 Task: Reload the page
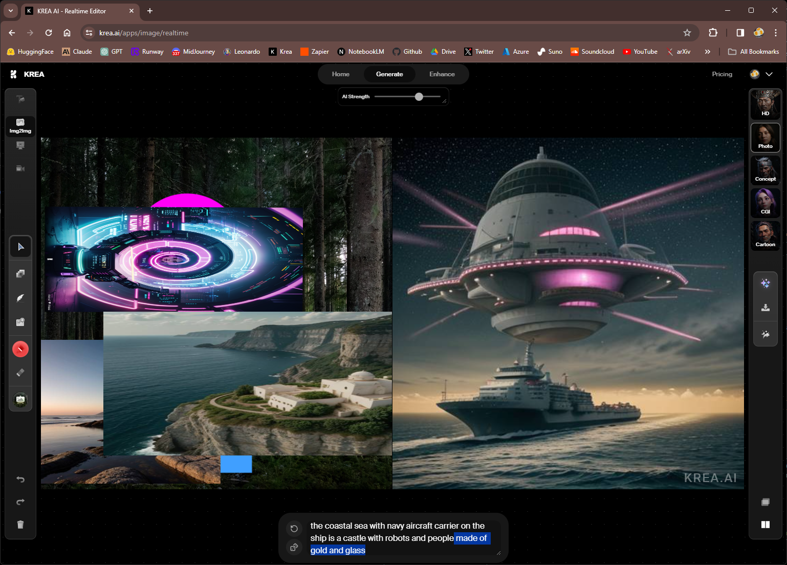tap(49, 33)
